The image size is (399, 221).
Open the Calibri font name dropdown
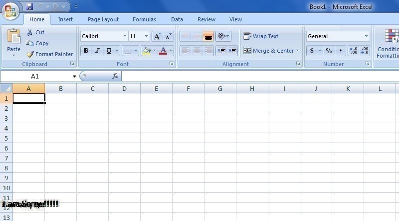pos(125,36)
